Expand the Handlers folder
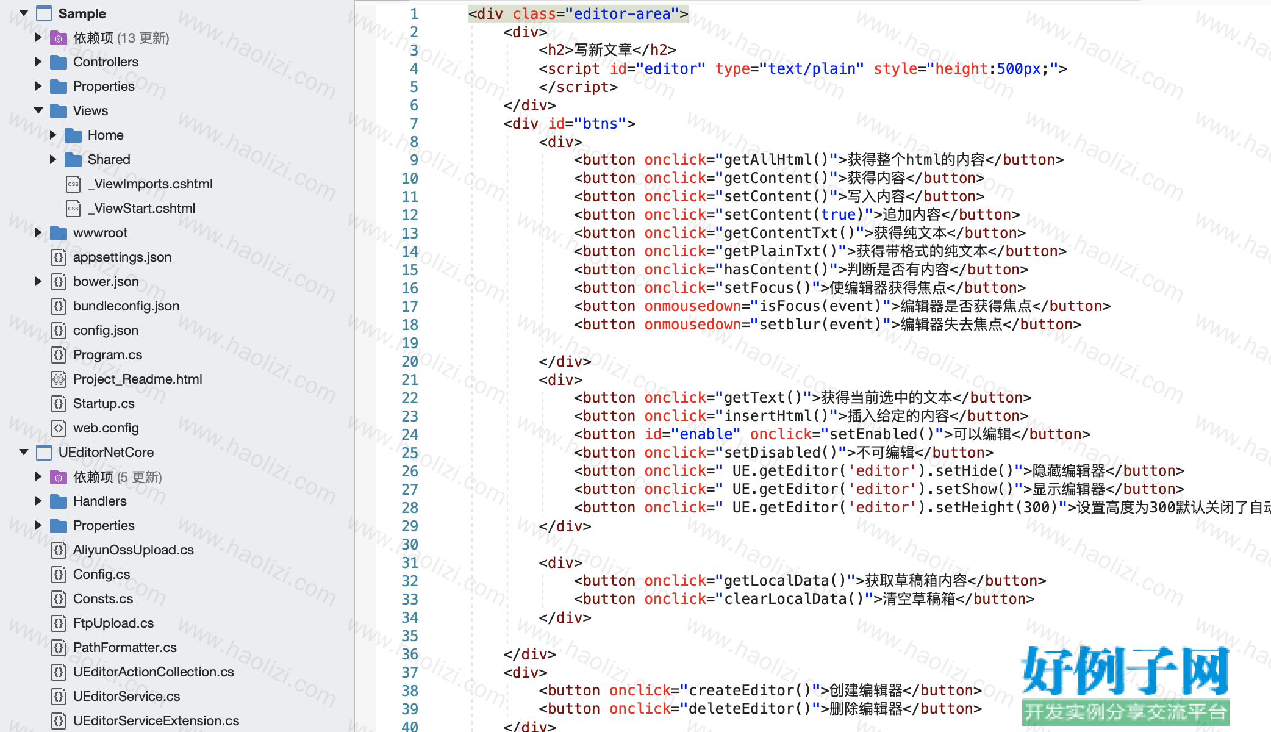The image size is (1271, 732). pos(38,501)
